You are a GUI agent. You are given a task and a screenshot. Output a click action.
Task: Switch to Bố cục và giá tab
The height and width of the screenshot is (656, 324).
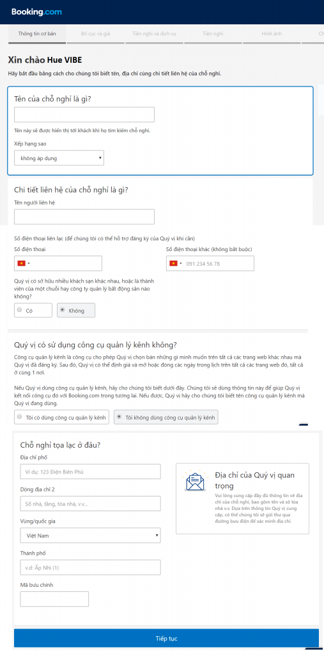[x=96, y=33]
